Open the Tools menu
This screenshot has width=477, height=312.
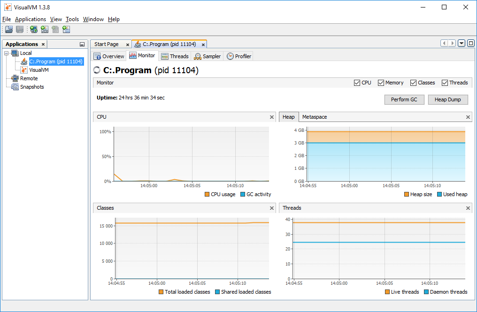pos(72,19)
